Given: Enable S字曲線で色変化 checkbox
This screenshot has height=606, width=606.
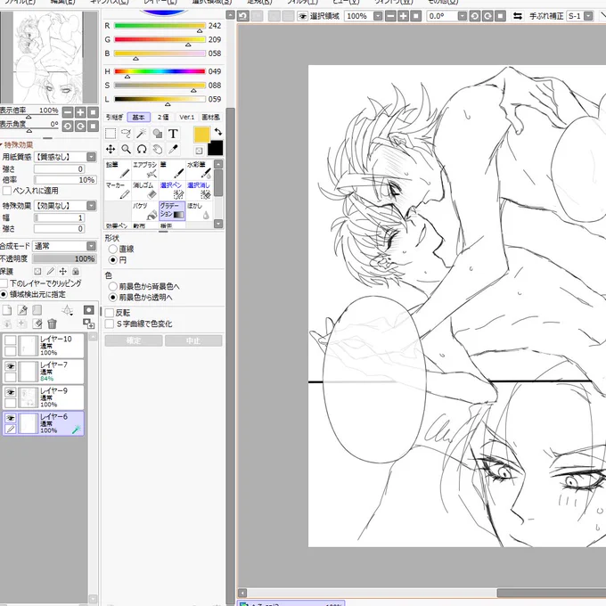Looking at the screenshot, I should pyautogui.click(x=110, y=323).
